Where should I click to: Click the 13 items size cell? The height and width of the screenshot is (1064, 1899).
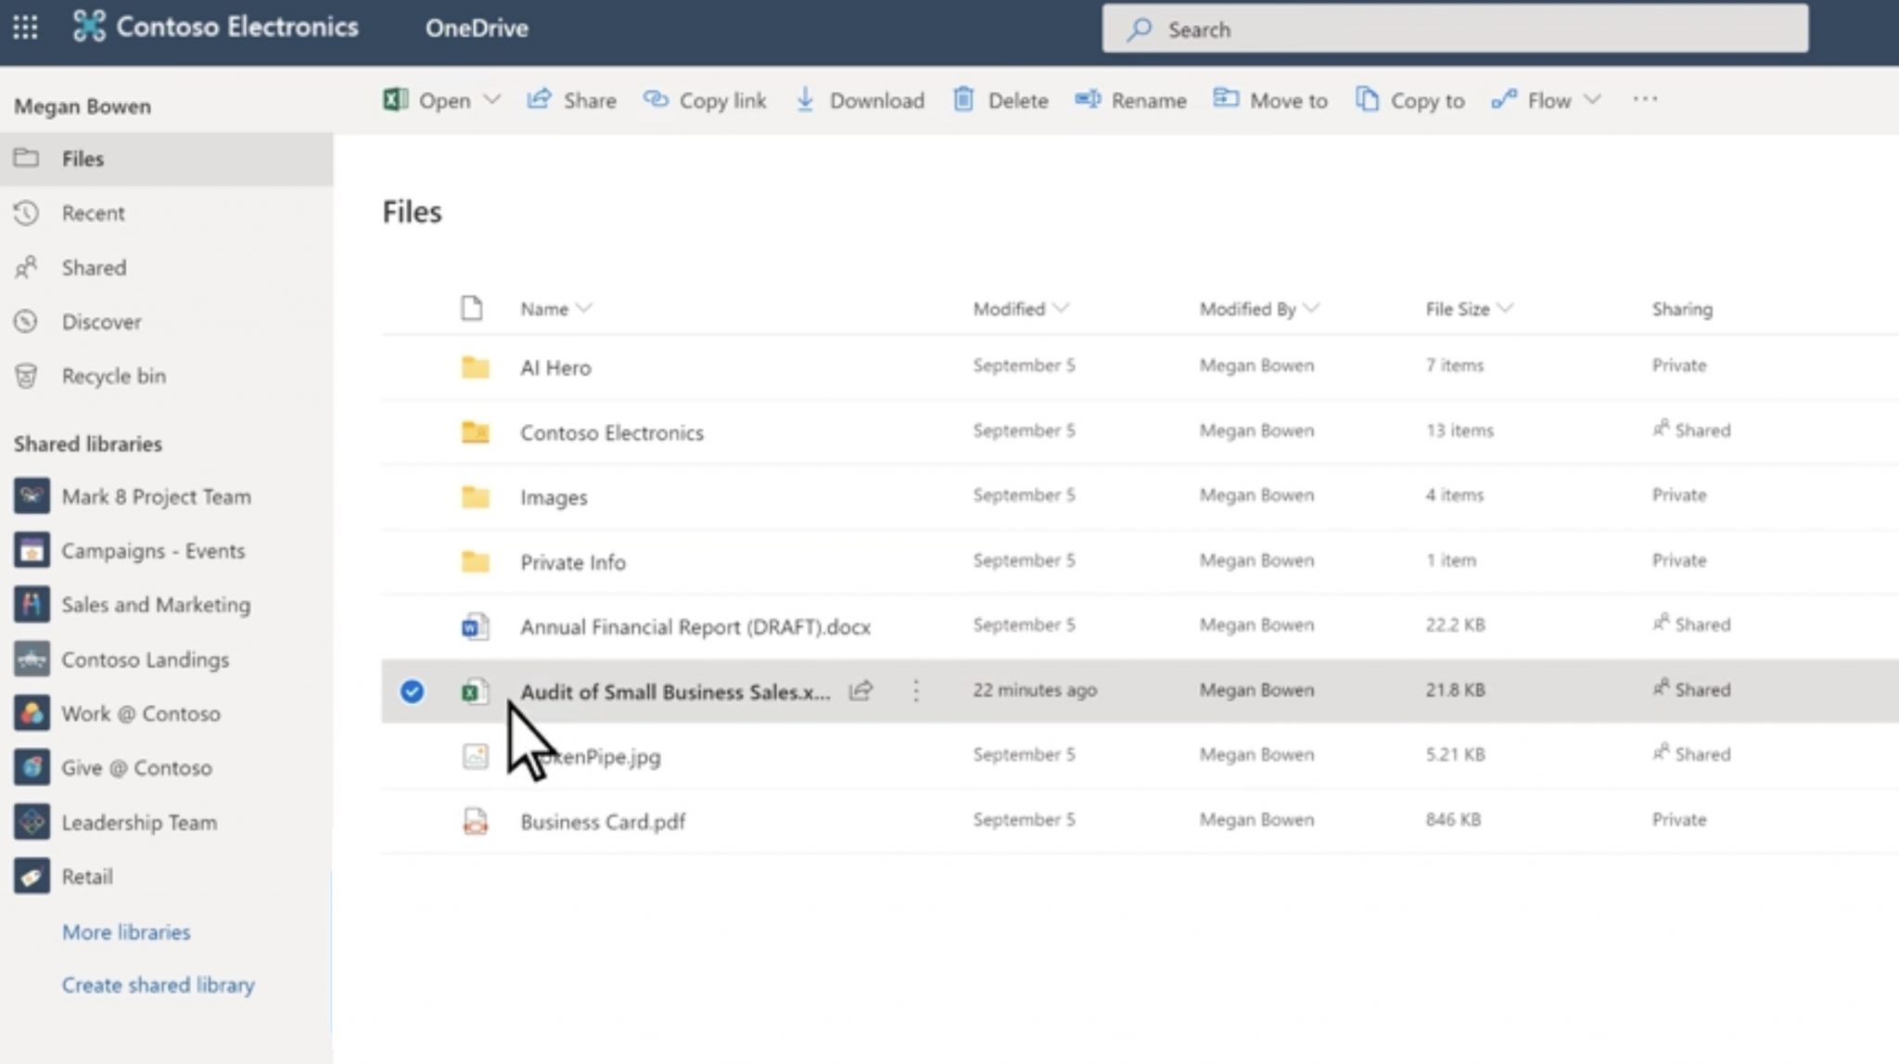coord(1459,430)
